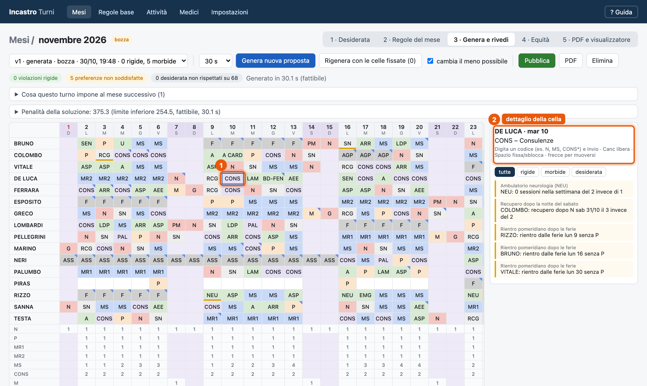Select the 'morbide' filter chip

(x=555, y=172)
